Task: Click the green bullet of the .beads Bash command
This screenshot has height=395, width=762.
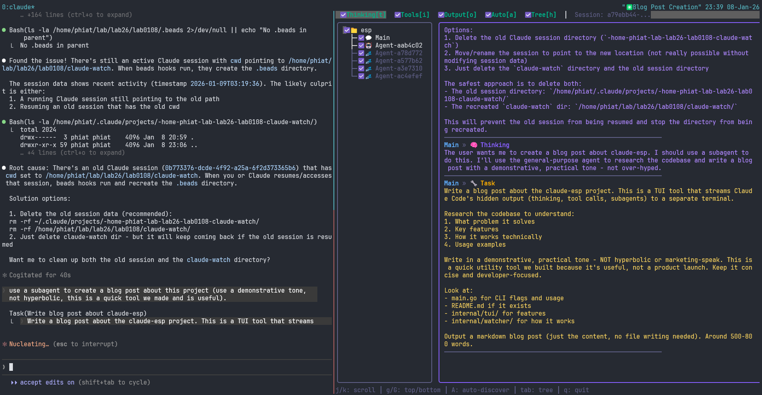Action: [4, 30]
